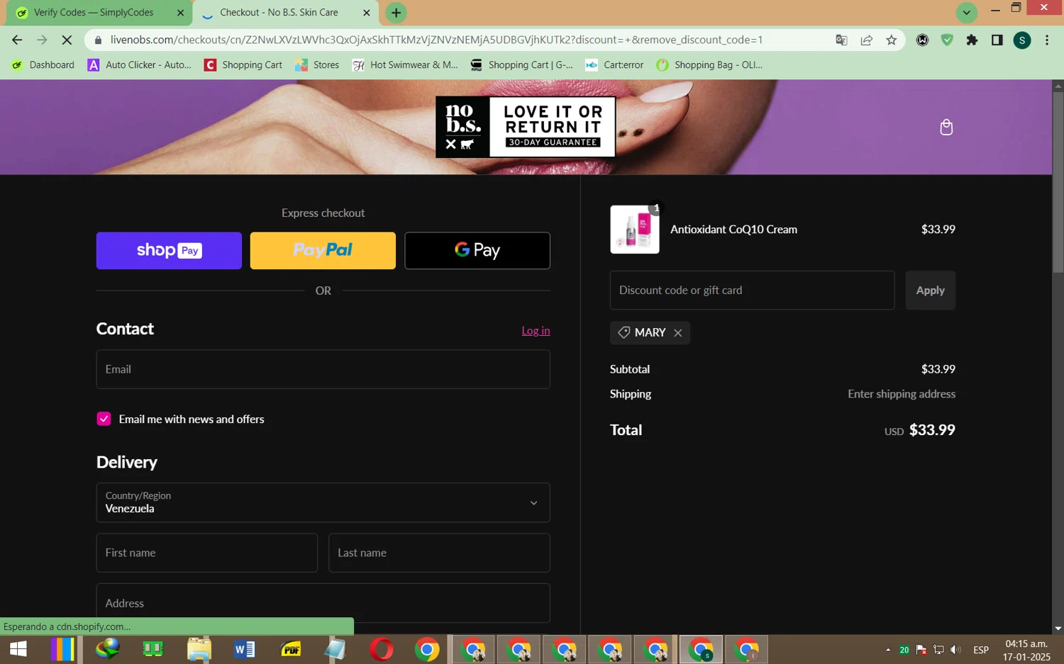Toggle the browser side panel
This screenshot has height=664, width=1064.
pos(997,40)
